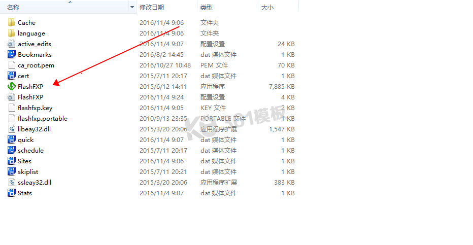Select the flashfxp.key file name

tap(35, 108)
